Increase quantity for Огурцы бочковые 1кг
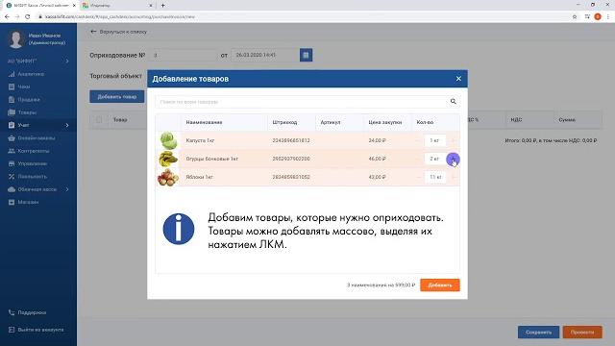Viewport: 615px width, 346px height. [x=453, y=159]
